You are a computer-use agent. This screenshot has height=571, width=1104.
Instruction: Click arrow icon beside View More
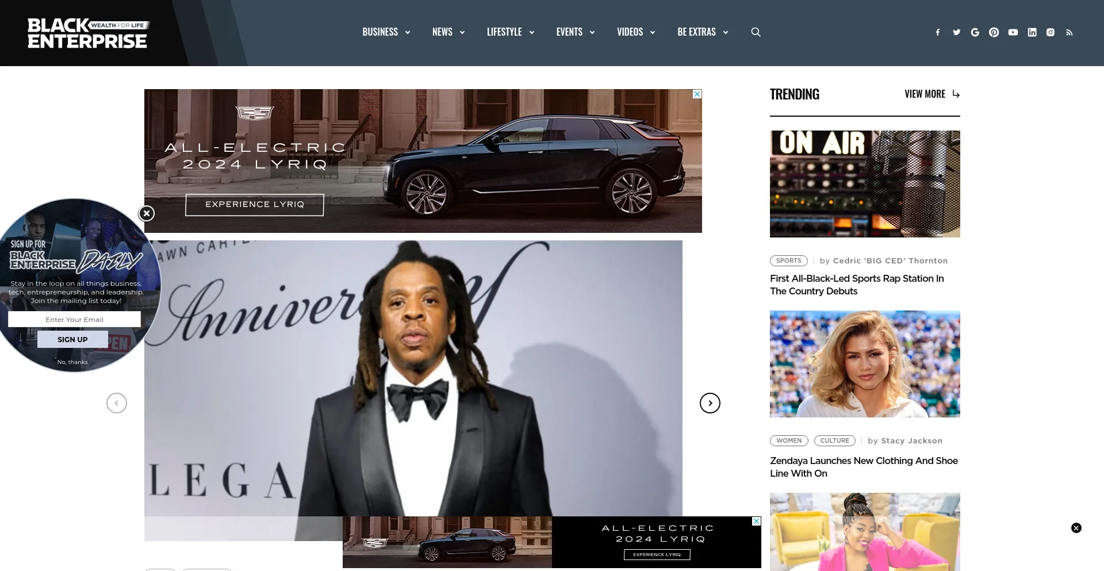tap(956, 94)
